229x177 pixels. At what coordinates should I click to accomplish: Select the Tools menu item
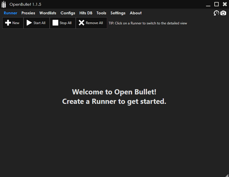[x=101, y=13]
